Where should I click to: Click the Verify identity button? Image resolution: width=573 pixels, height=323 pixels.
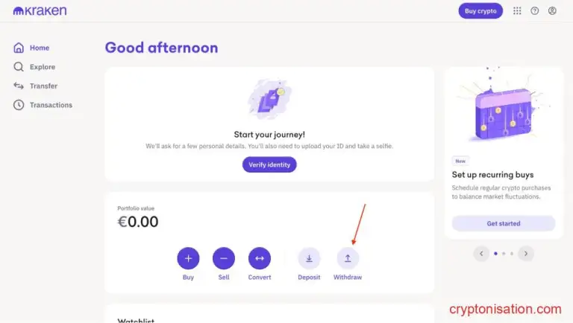click(269, 164)
